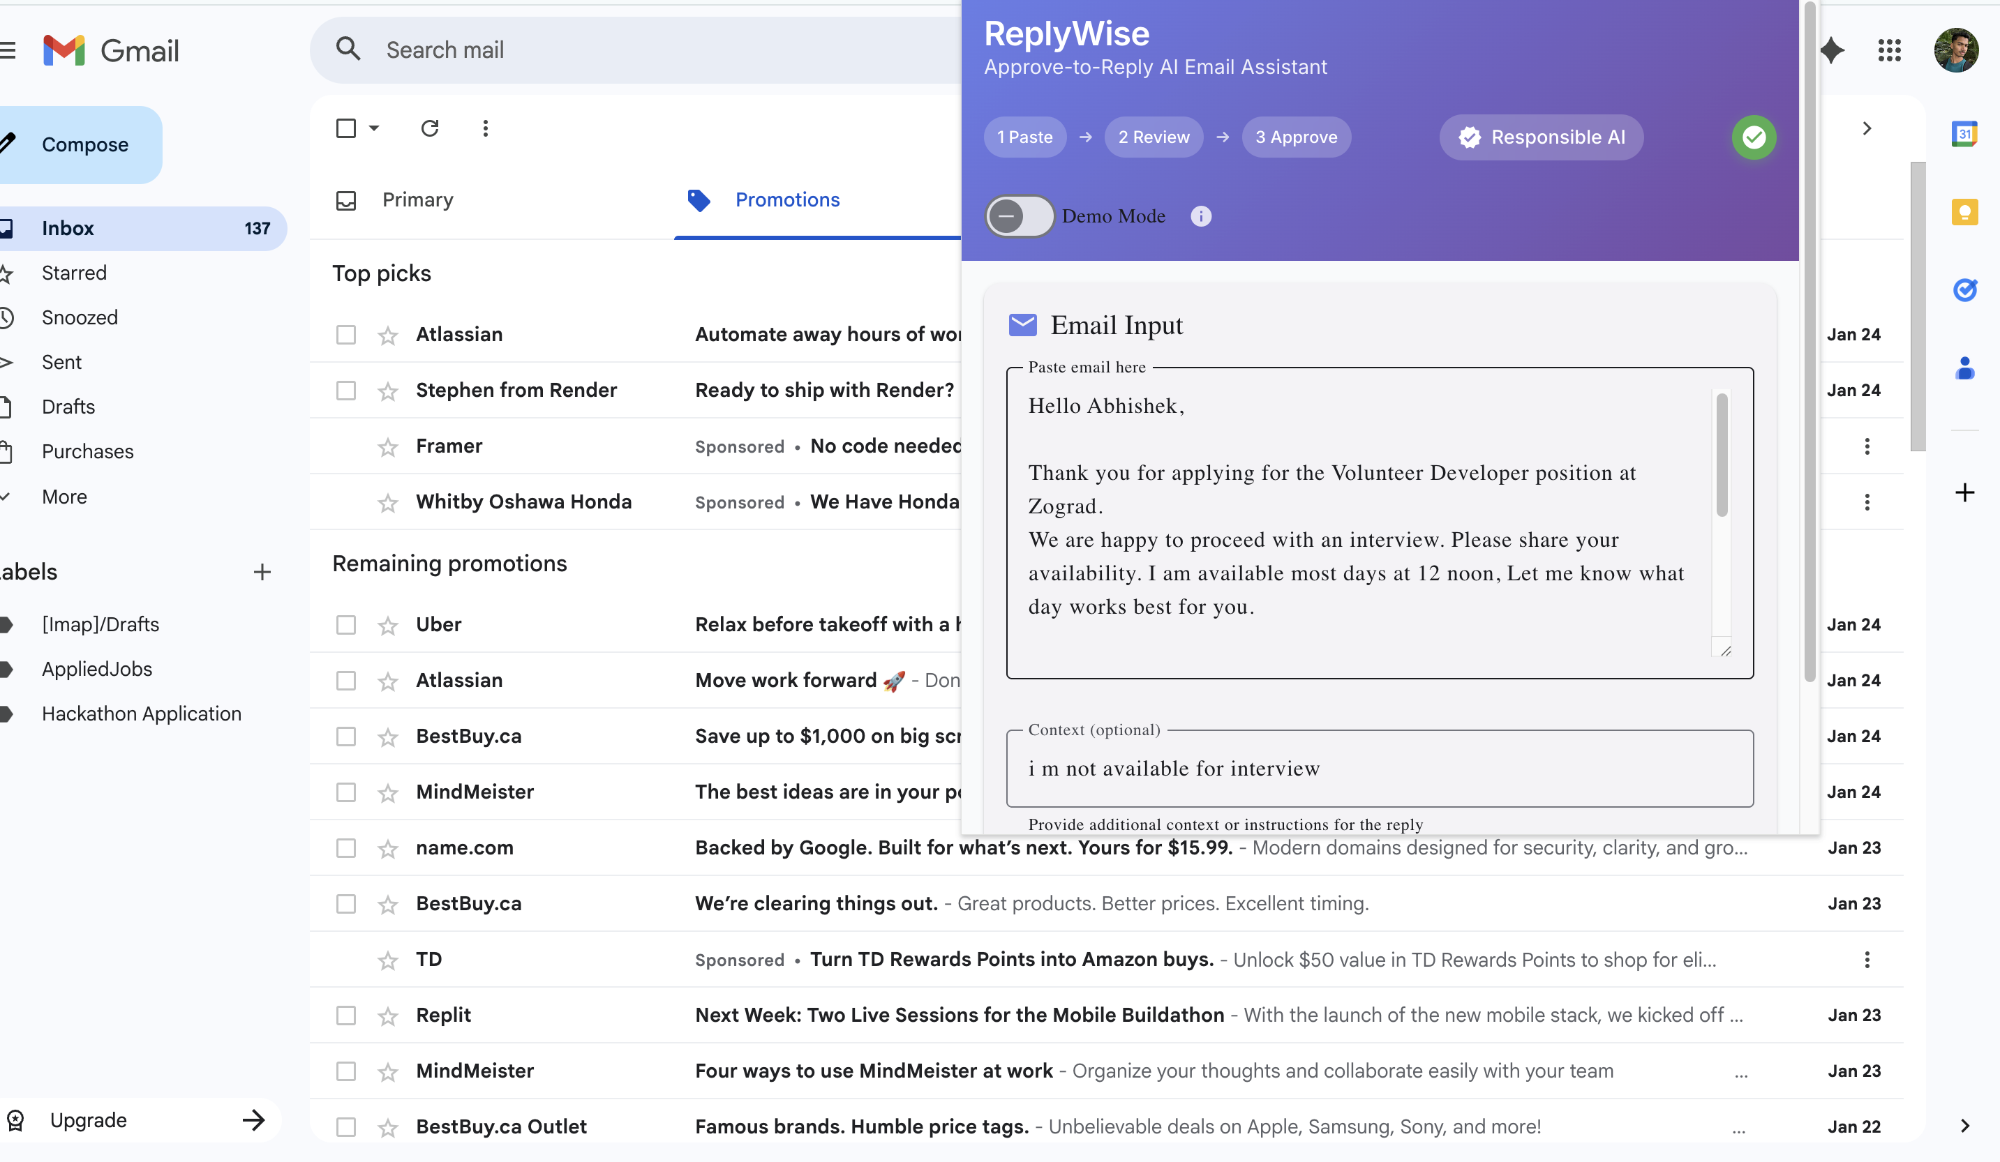Viewport: 2000px width, 1162px height.
Task: Click the Demo Mode info icon
Action: (x=1200, y=216)
